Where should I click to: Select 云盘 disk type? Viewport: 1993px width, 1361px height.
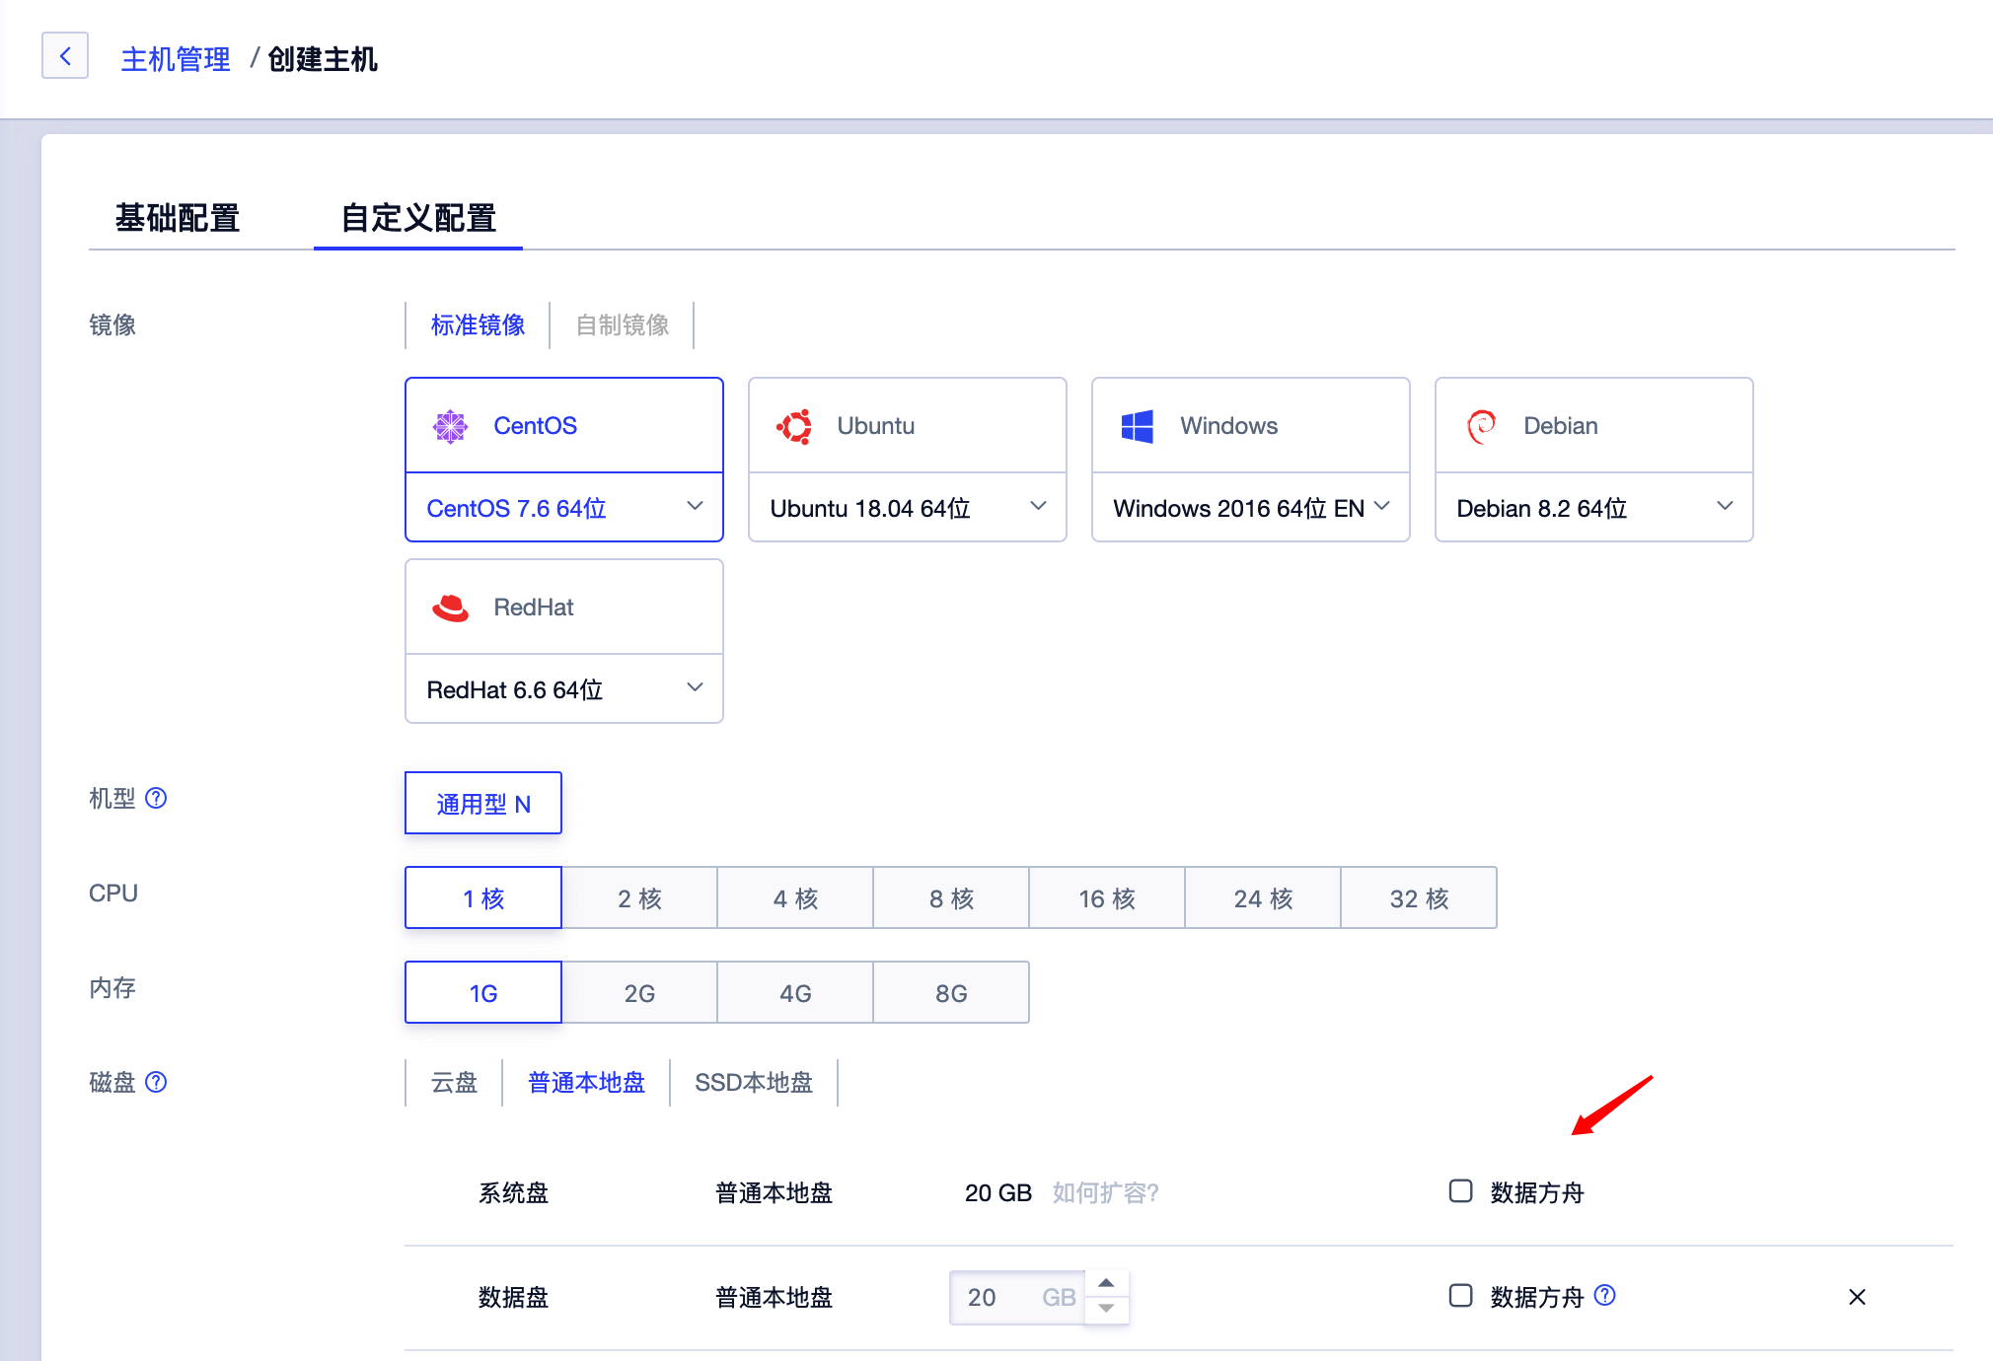454,1082
